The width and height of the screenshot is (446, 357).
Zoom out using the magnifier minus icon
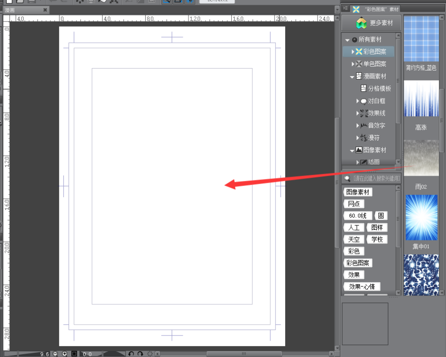pos(55,354)
